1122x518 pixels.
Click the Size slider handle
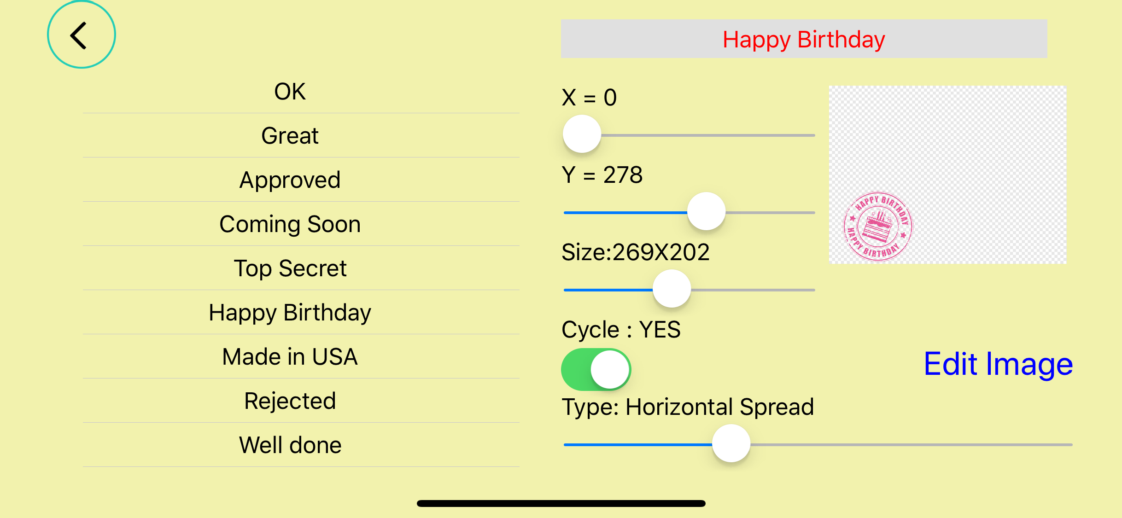click(x=671, y=289)
